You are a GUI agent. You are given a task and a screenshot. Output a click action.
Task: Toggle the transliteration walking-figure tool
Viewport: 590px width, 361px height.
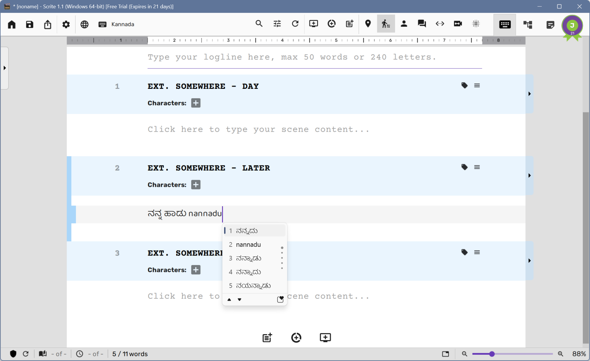pyautogui.click(x=386, y=24)
